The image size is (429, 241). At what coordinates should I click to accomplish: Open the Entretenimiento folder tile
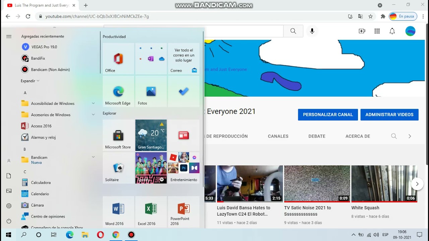[x=184, y=168]
